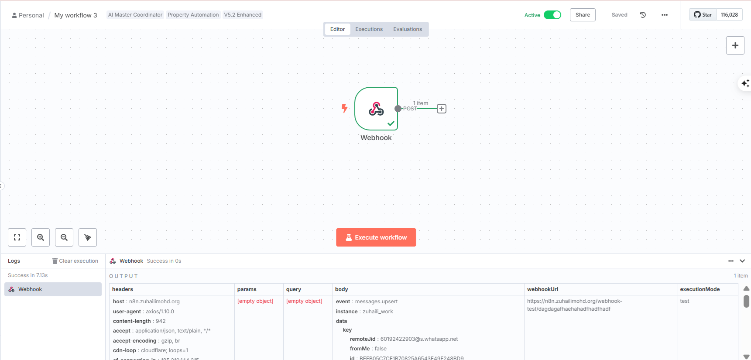The height and width of the screenshot is (360, 751).
Task: Click the Webhook title in log header
Action: click(131, 261)
